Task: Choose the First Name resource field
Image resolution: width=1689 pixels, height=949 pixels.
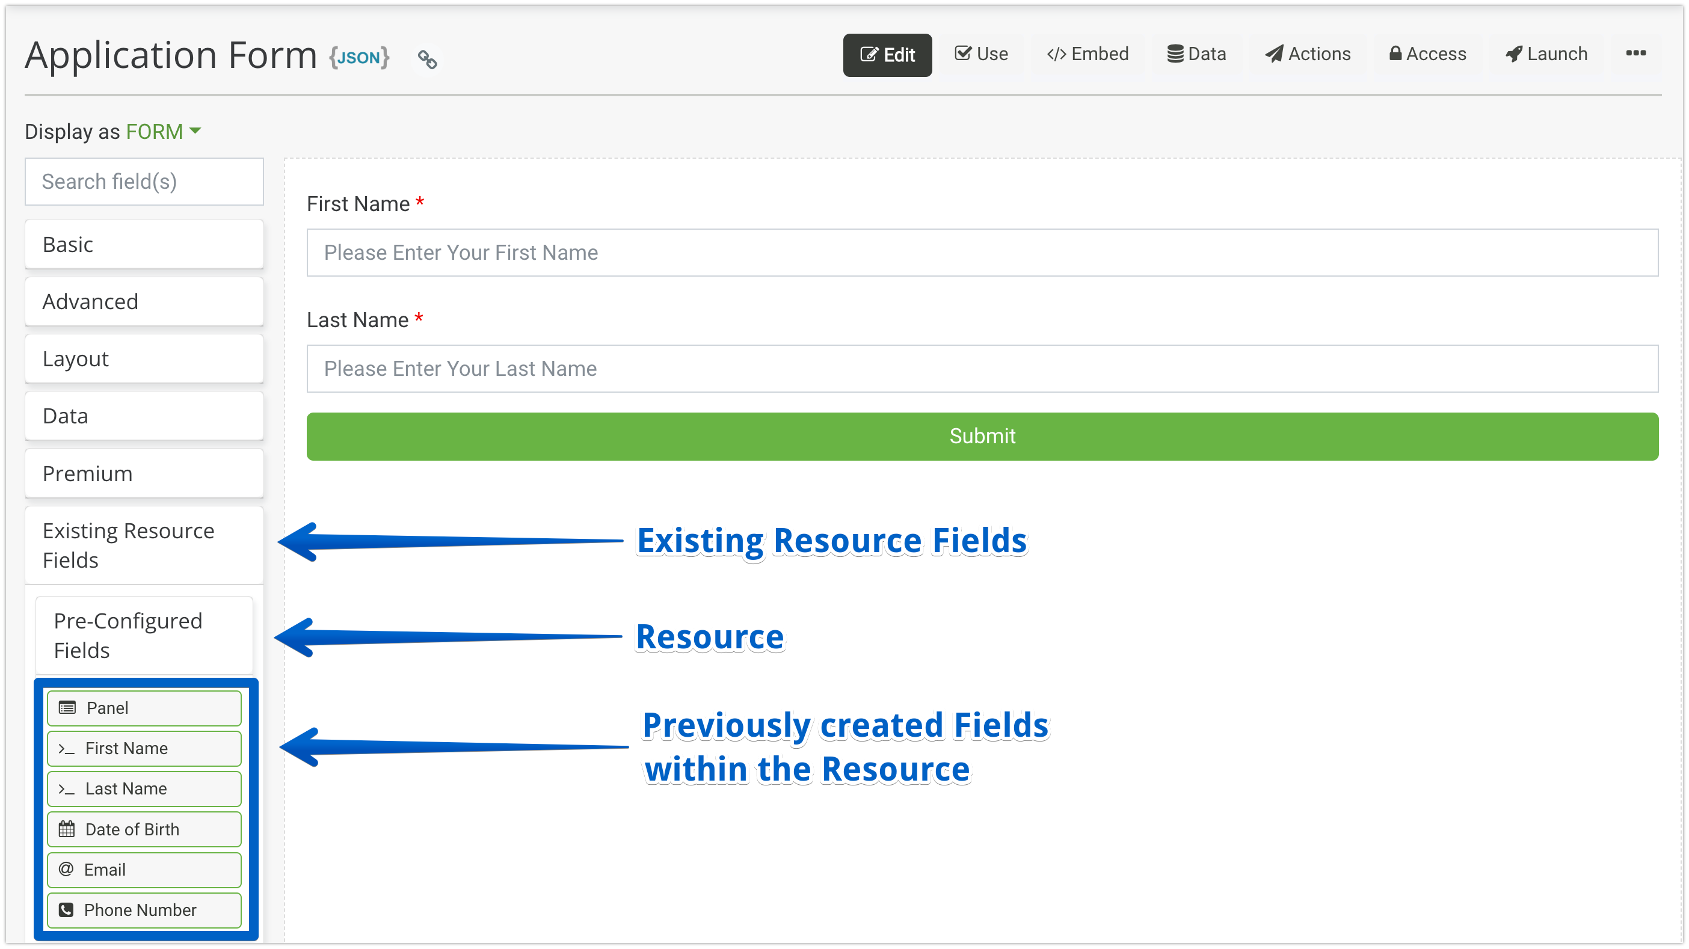Action: 144,749
